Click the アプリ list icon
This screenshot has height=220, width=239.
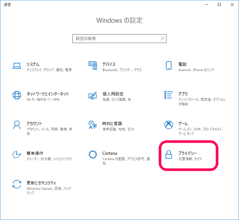click(x=169, y=95)
